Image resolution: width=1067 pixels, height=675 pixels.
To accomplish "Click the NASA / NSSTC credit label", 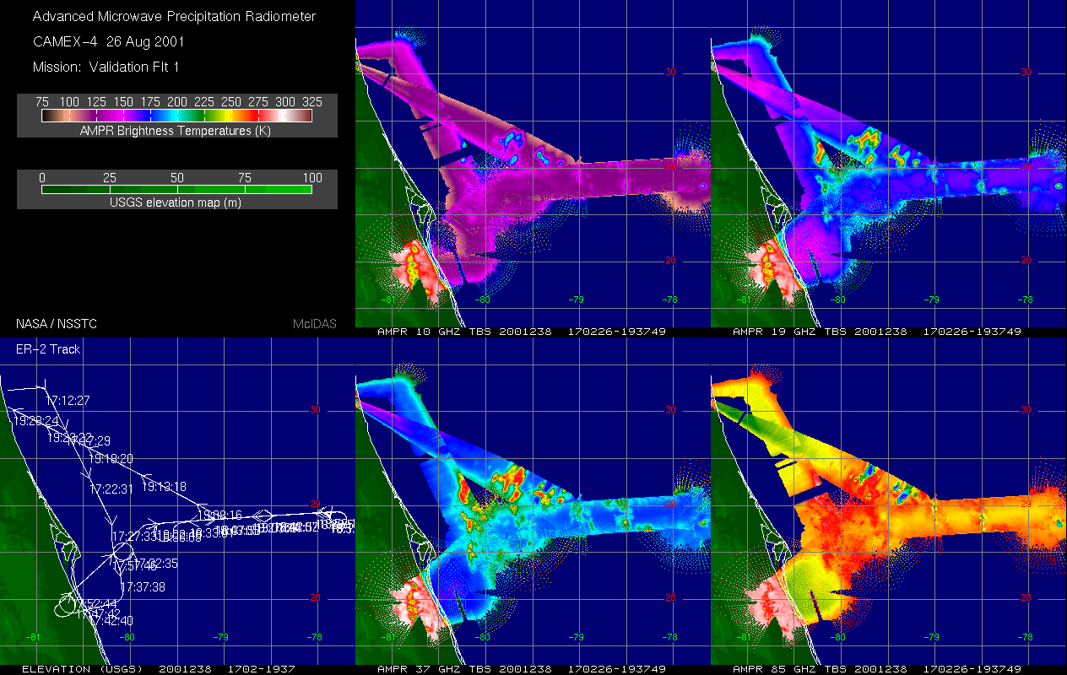I will pos(55,323).
